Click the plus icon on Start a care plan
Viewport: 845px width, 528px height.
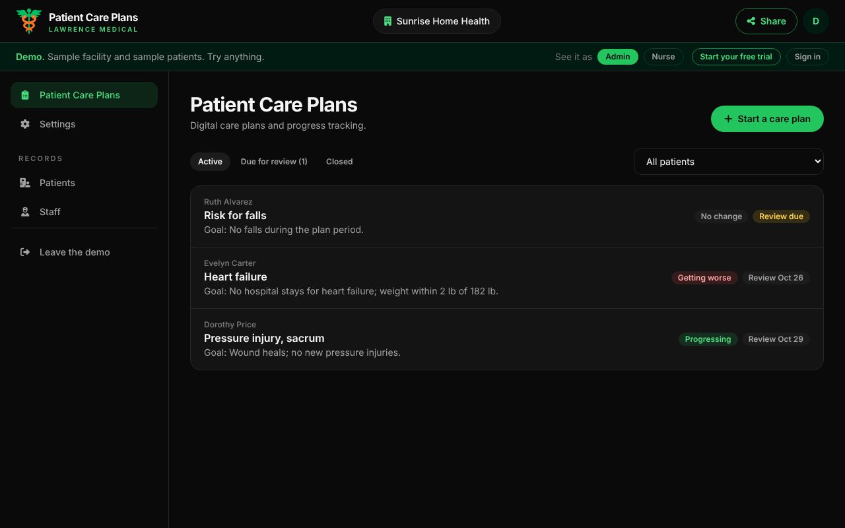728,119
